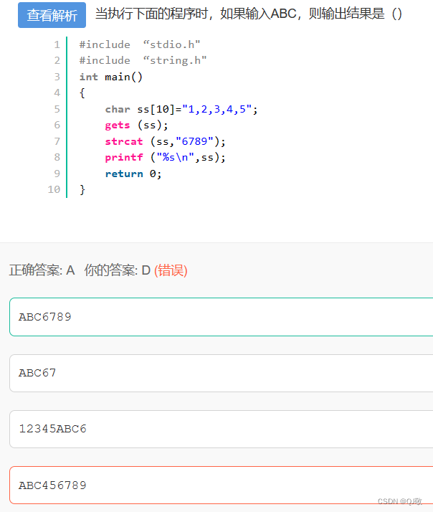
Task: Click the int main() code line
Action: click(x=111, y=77)
